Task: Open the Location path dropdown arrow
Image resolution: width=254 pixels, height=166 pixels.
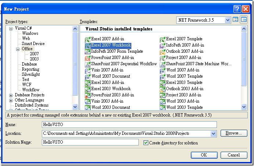Action: (214, 134)
